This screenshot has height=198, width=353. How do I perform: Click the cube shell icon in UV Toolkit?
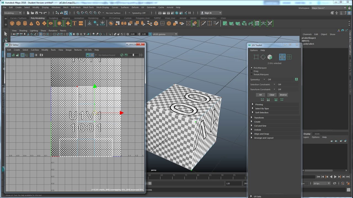270,57
